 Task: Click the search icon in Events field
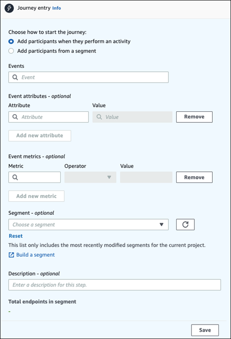pos(15,77)
